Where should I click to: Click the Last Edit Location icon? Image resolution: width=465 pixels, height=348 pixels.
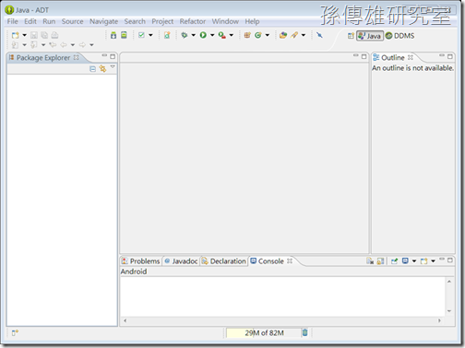(x=53, y=45)
